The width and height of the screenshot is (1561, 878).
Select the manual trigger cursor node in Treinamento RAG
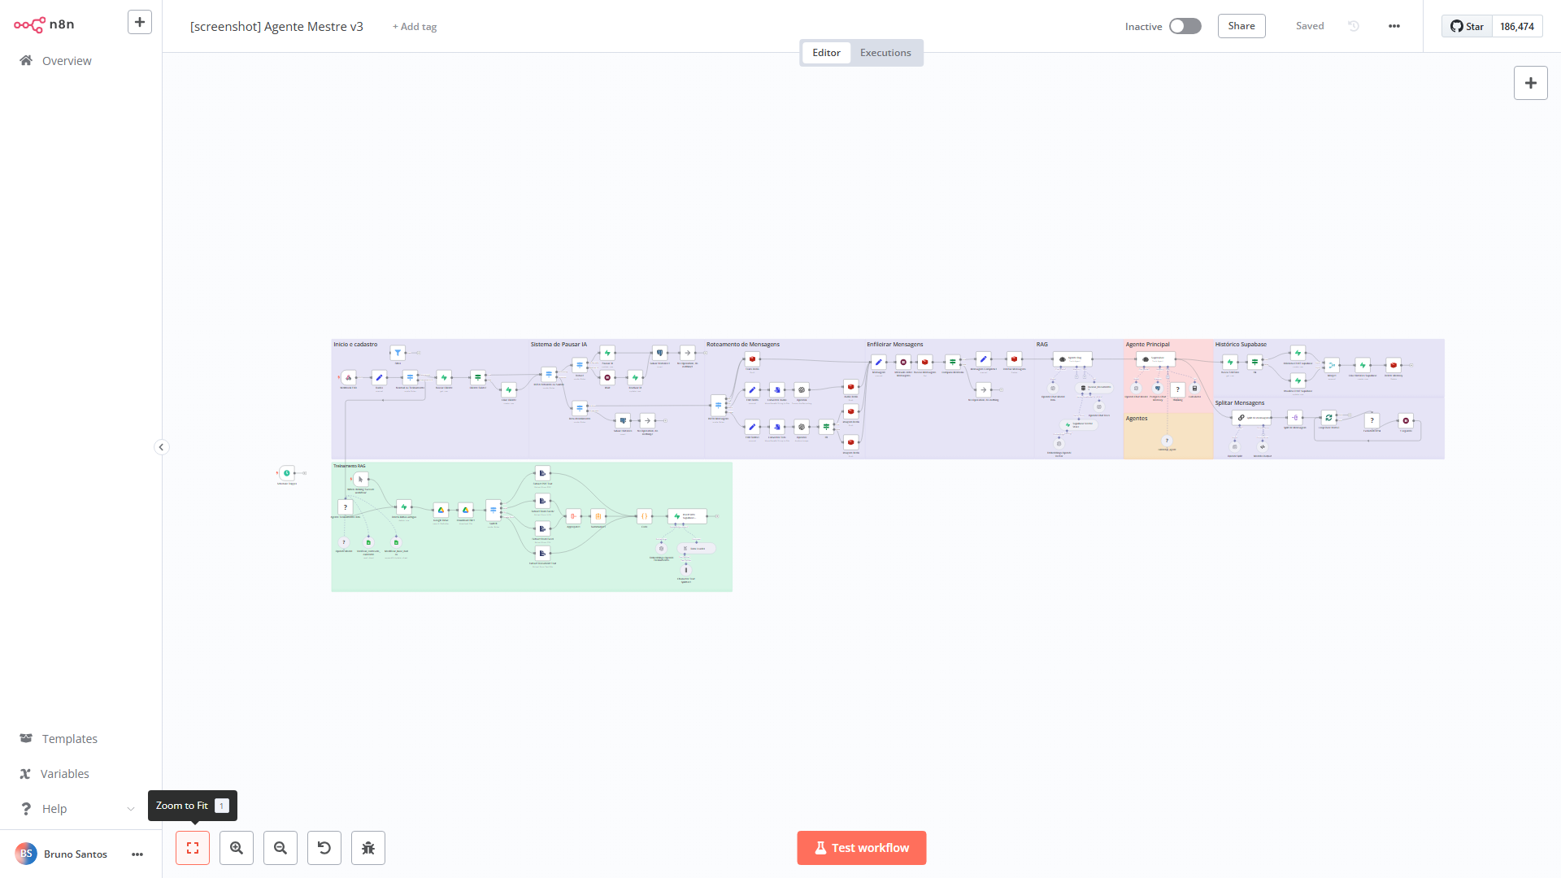click(x=361, y=480)
